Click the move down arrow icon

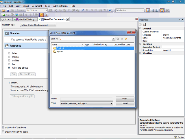[31, 15]
